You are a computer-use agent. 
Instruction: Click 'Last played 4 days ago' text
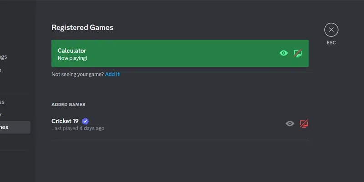77,128
